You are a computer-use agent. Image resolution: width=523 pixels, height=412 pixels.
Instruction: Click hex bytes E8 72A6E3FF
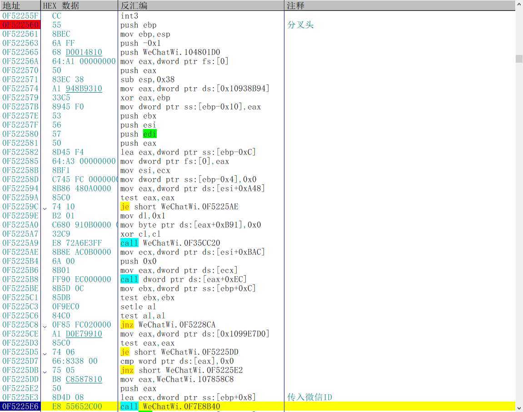[77, 243]
